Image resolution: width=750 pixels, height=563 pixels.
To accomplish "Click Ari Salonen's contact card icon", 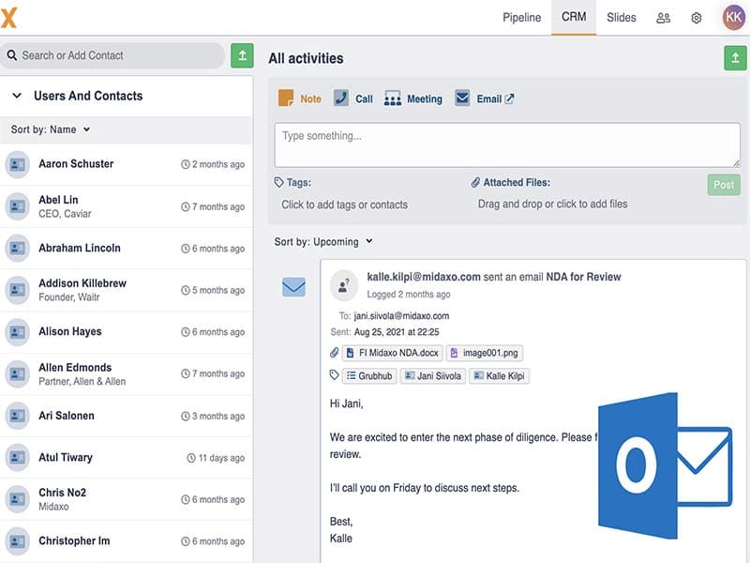I will [17, 416].
